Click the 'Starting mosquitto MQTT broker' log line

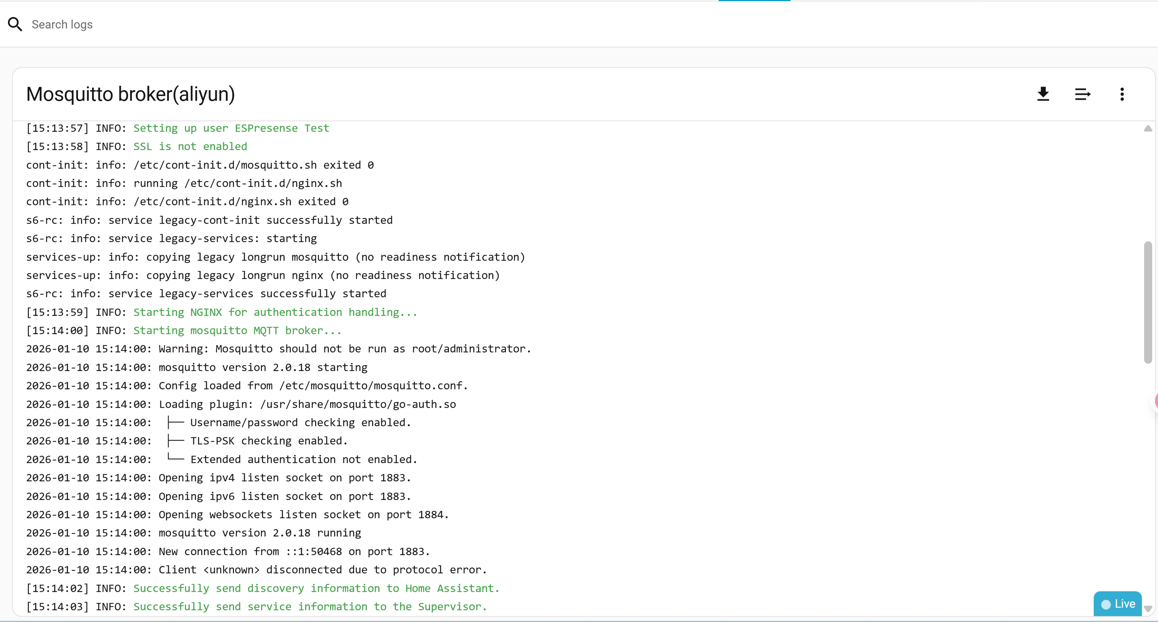click(x=237, y=331)
